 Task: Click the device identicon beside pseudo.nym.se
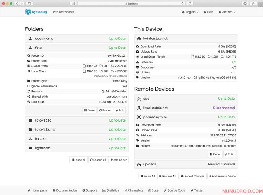139,117
